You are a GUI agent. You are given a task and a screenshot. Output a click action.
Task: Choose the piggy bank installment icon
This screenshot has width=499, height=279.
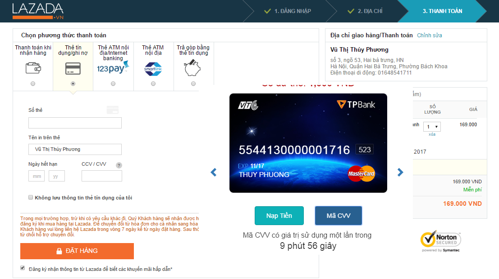coord(192,68)
